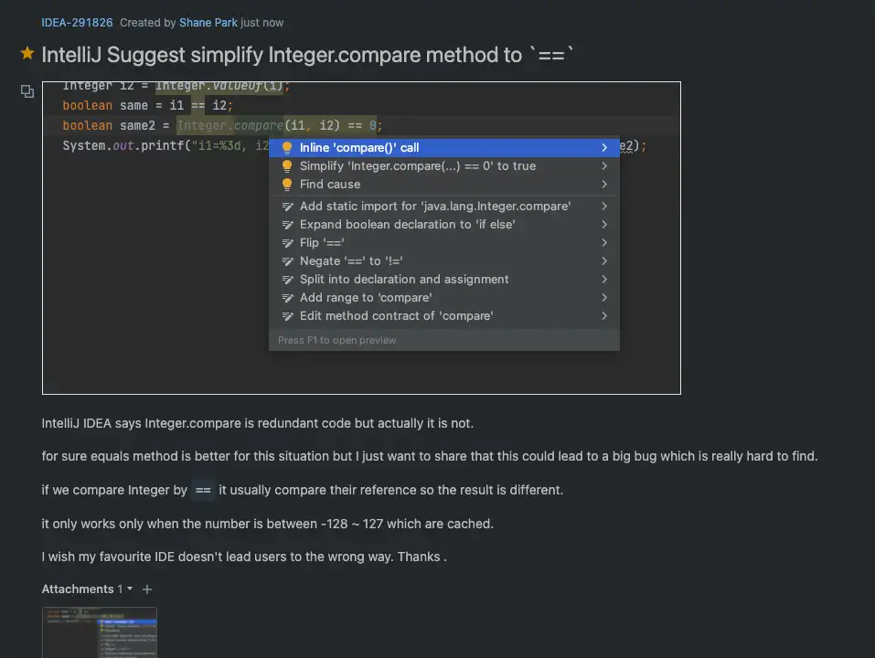Expand submenu arrow for Add range to 'compare'
The width and height of the screenshot is (875, 658).
604,298
